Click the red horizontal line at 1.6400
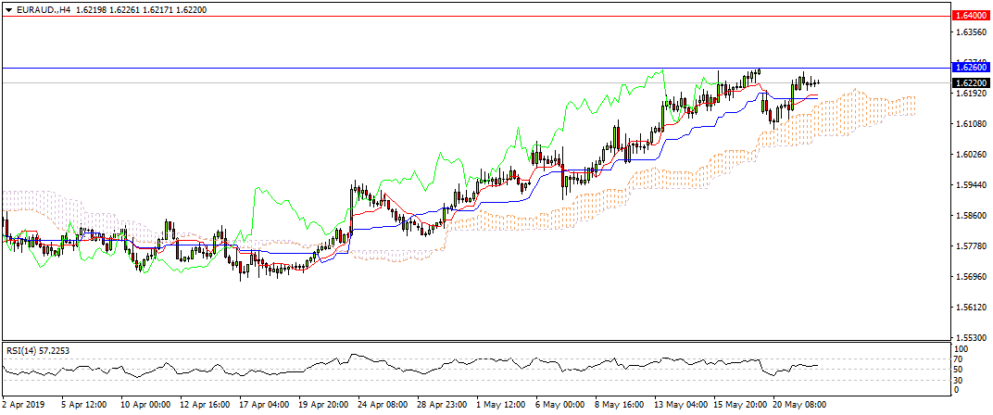Viewport: 993px width, 415px height. pyautogui.click(x=463, y=16)
